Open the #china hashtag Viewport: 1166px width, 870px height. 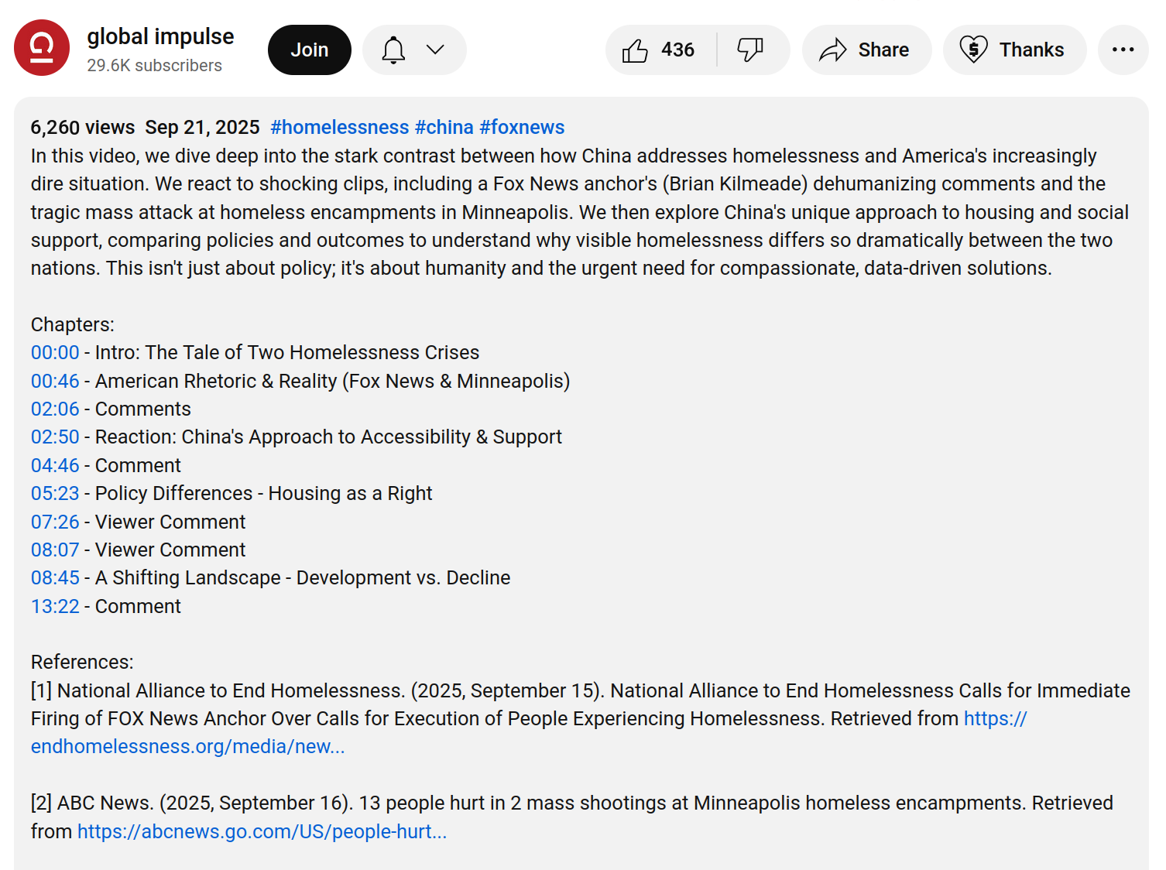444,127
